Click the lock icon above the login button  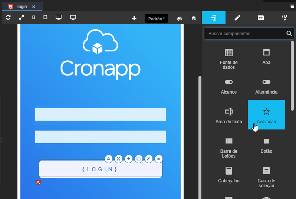(x=109, y=159)
